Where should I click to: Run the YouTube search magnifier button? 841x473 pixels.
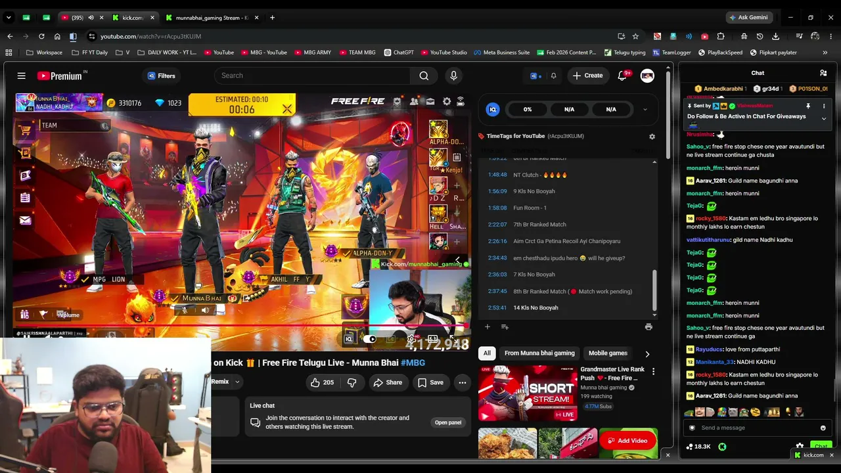[x=424, y=76]
